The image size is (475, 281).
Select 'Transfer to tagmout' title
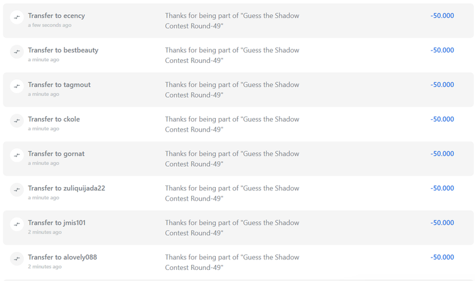tap(59, 85)
